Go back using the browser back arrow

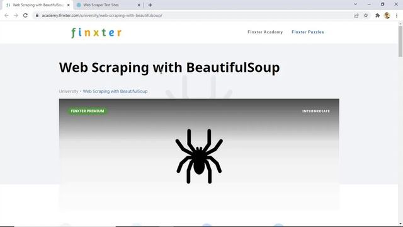(x=6, y=15)
